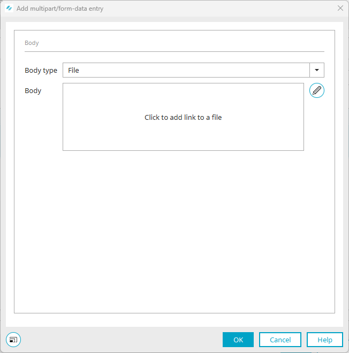Confirm with the OK button
Screen dimensions: 349x353
tap(238, 340)
